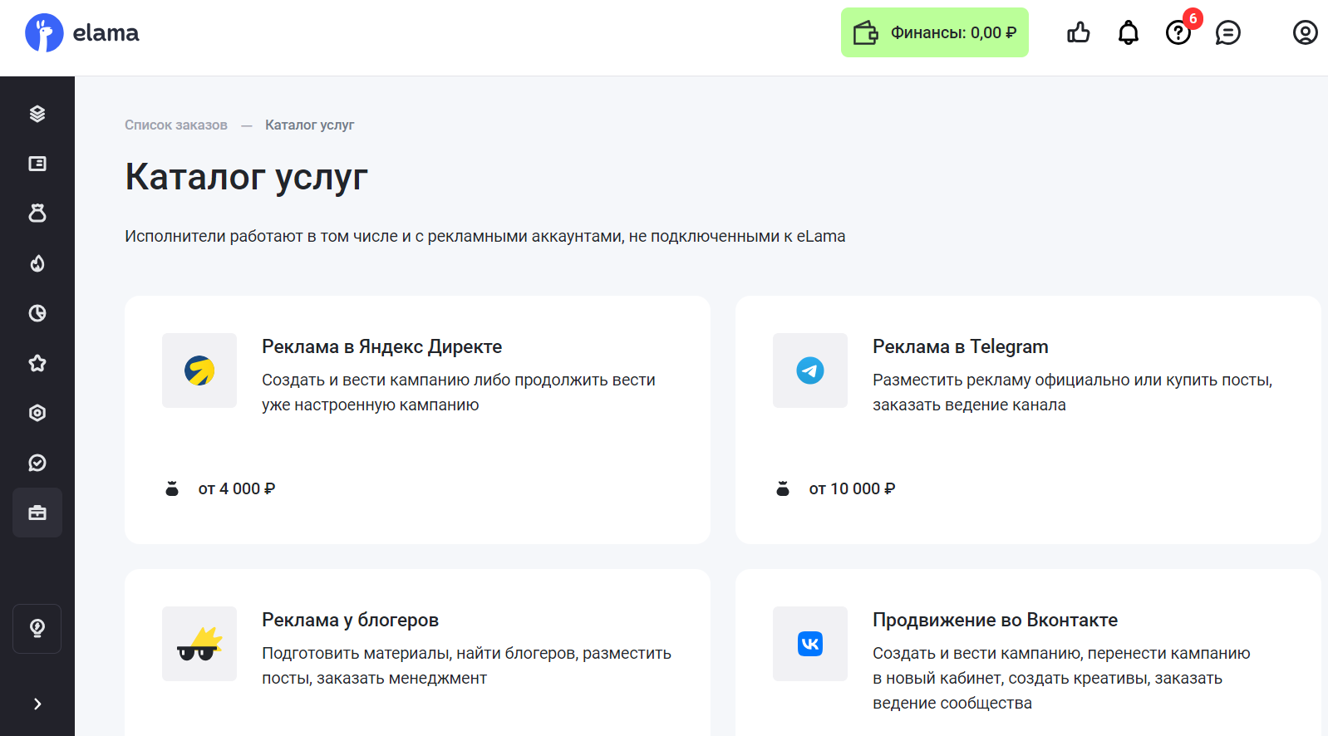Click the bloggers card description text
Screen dimensions: 1328x736
point(466,665)
